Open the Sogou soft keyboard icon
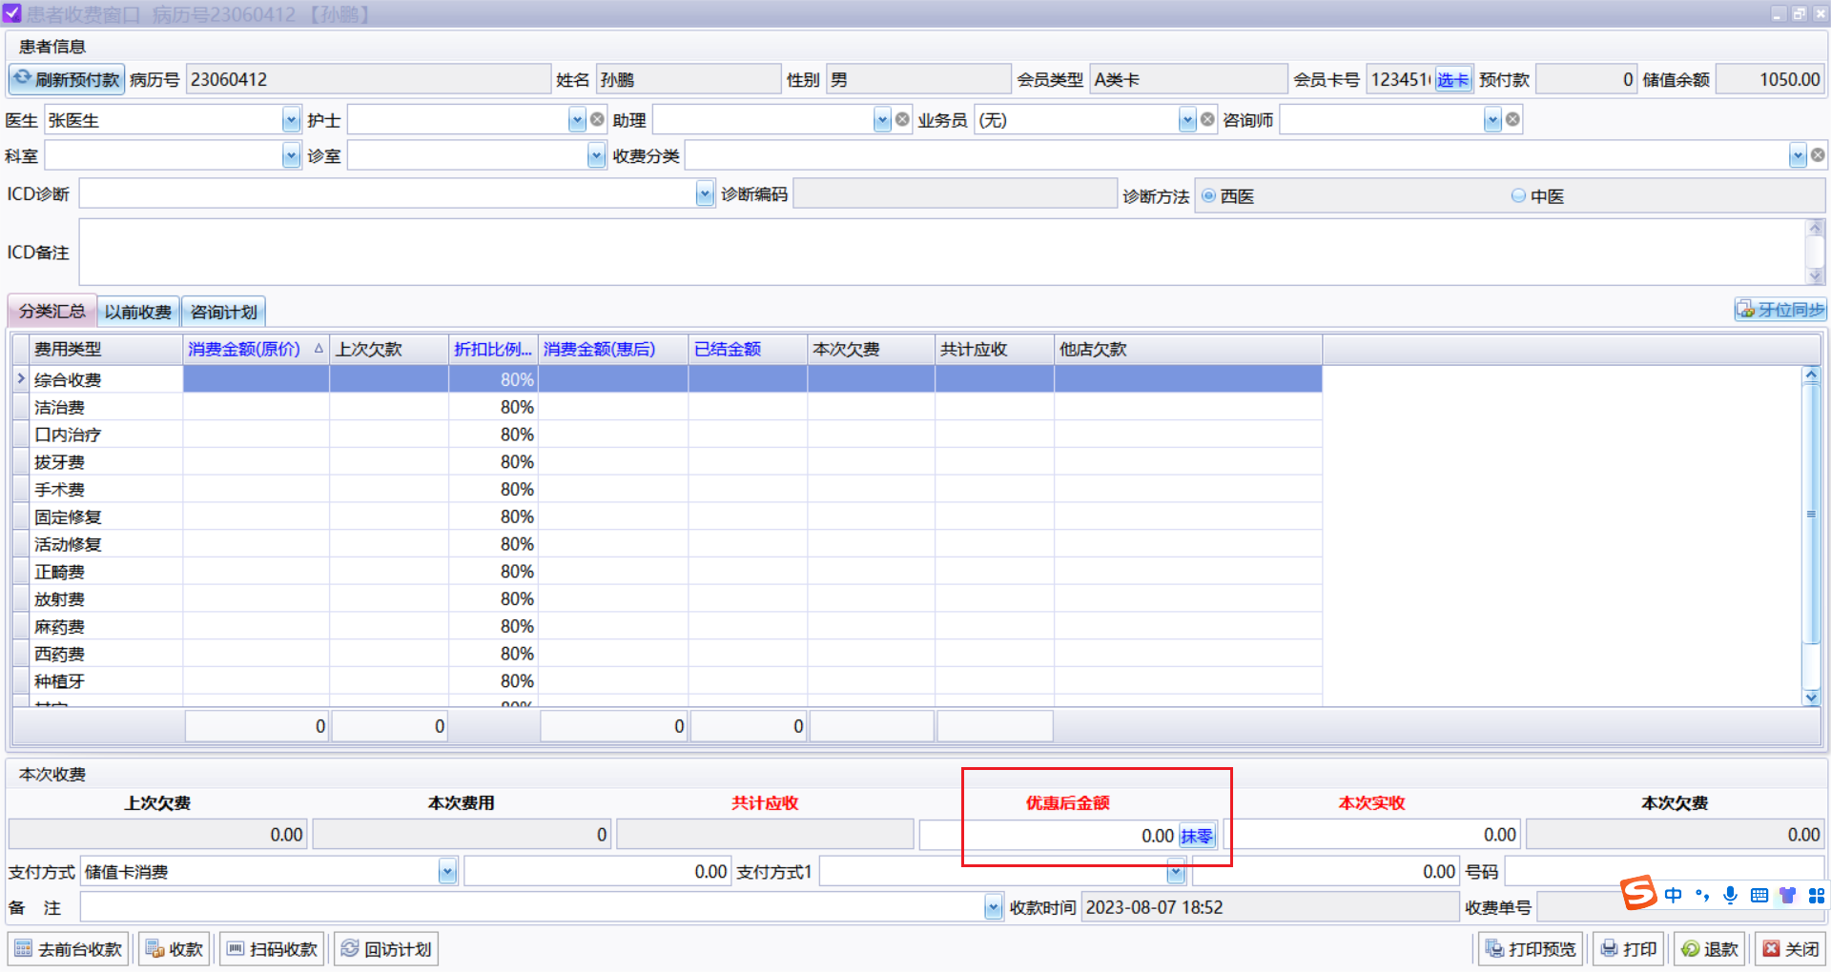Image resolution: width=1831 pixels, height=972 pixels. point(1759,895)
